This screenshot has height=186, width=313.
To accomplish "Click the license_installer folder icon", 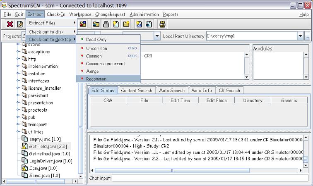I will click(x=24, y=88).
